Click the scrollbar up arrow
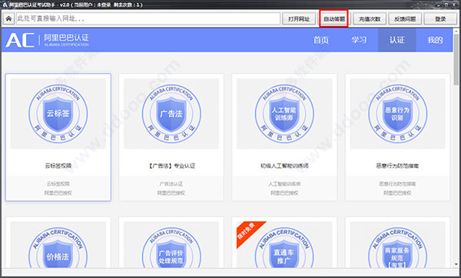Image resolution: width=461 pixels, height=278 pixels. pyautogui.click(x=456, y=31)
